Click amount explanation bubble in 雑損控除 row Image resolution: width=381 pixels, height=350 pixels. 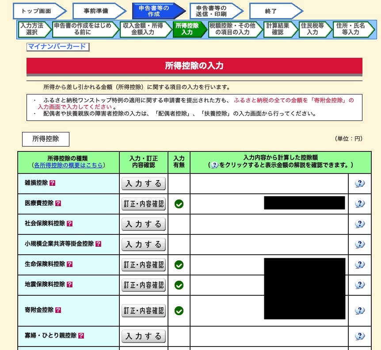360,183
